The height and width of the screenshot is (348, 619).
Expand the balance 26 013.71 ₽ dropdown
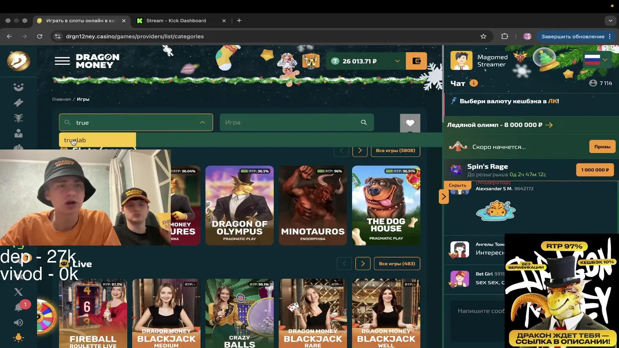pyautogui.click(x=397, y=61)
